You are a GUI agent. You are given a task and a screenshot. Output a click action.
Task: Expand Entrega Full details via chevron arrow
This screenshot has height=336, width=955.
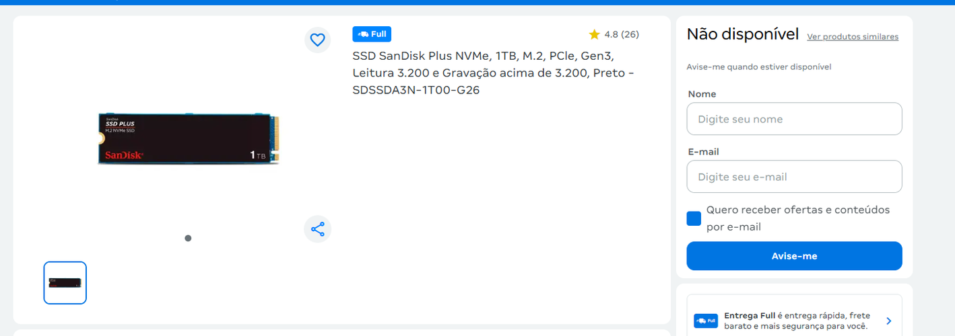888,321
